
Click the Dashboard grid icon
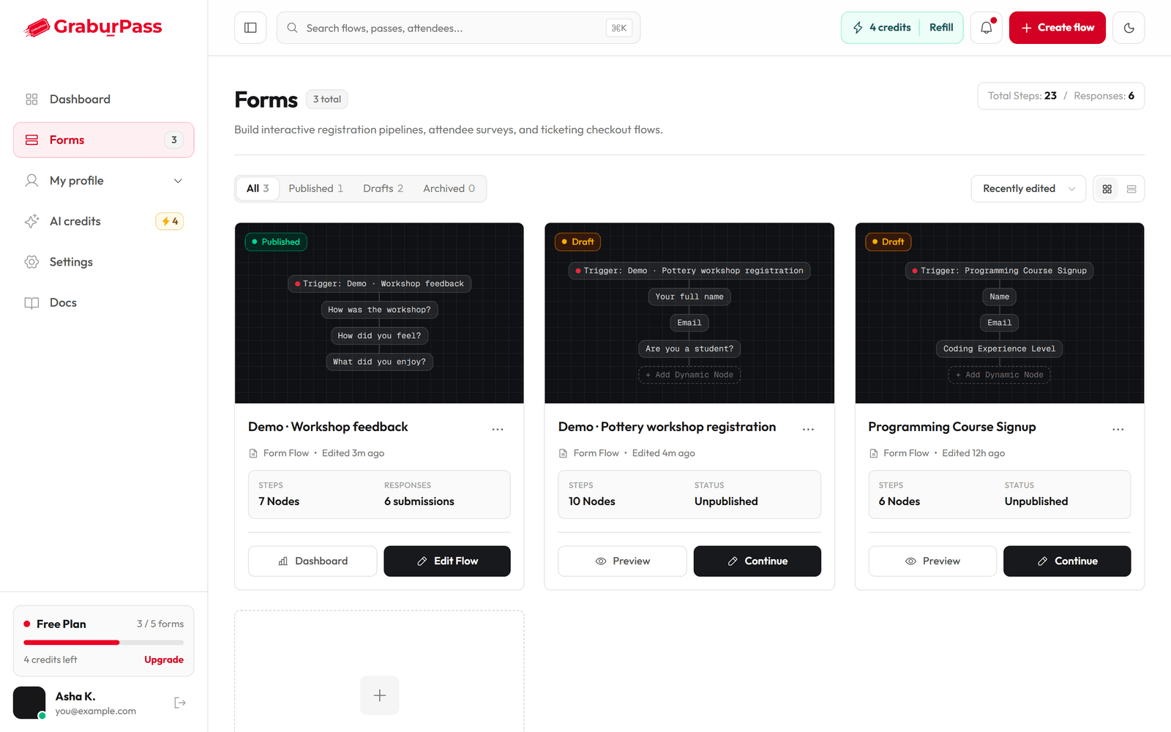pyautogui.click(x=31, y=99)
